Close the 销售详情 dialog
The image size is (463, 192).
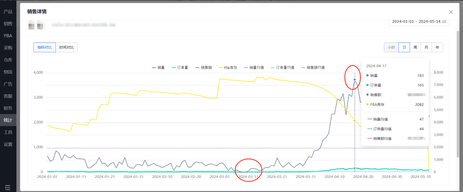click(451, 12)
